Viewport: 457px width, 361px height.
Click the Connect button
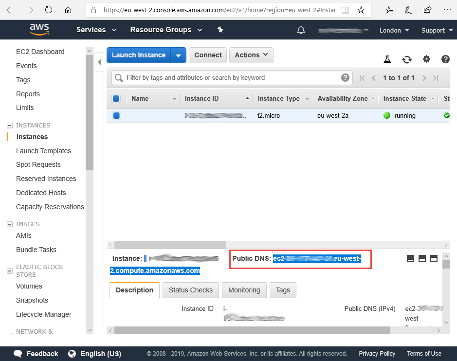coord(208,55)
